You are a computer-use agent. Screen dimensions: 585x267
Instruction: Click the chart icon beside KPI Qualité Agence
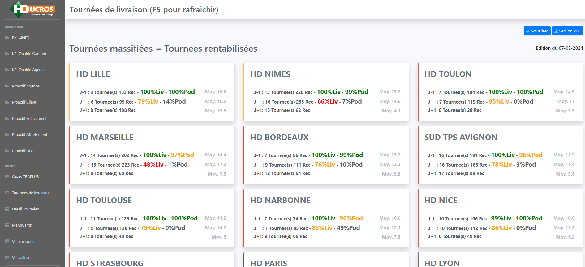coord(7,70)
